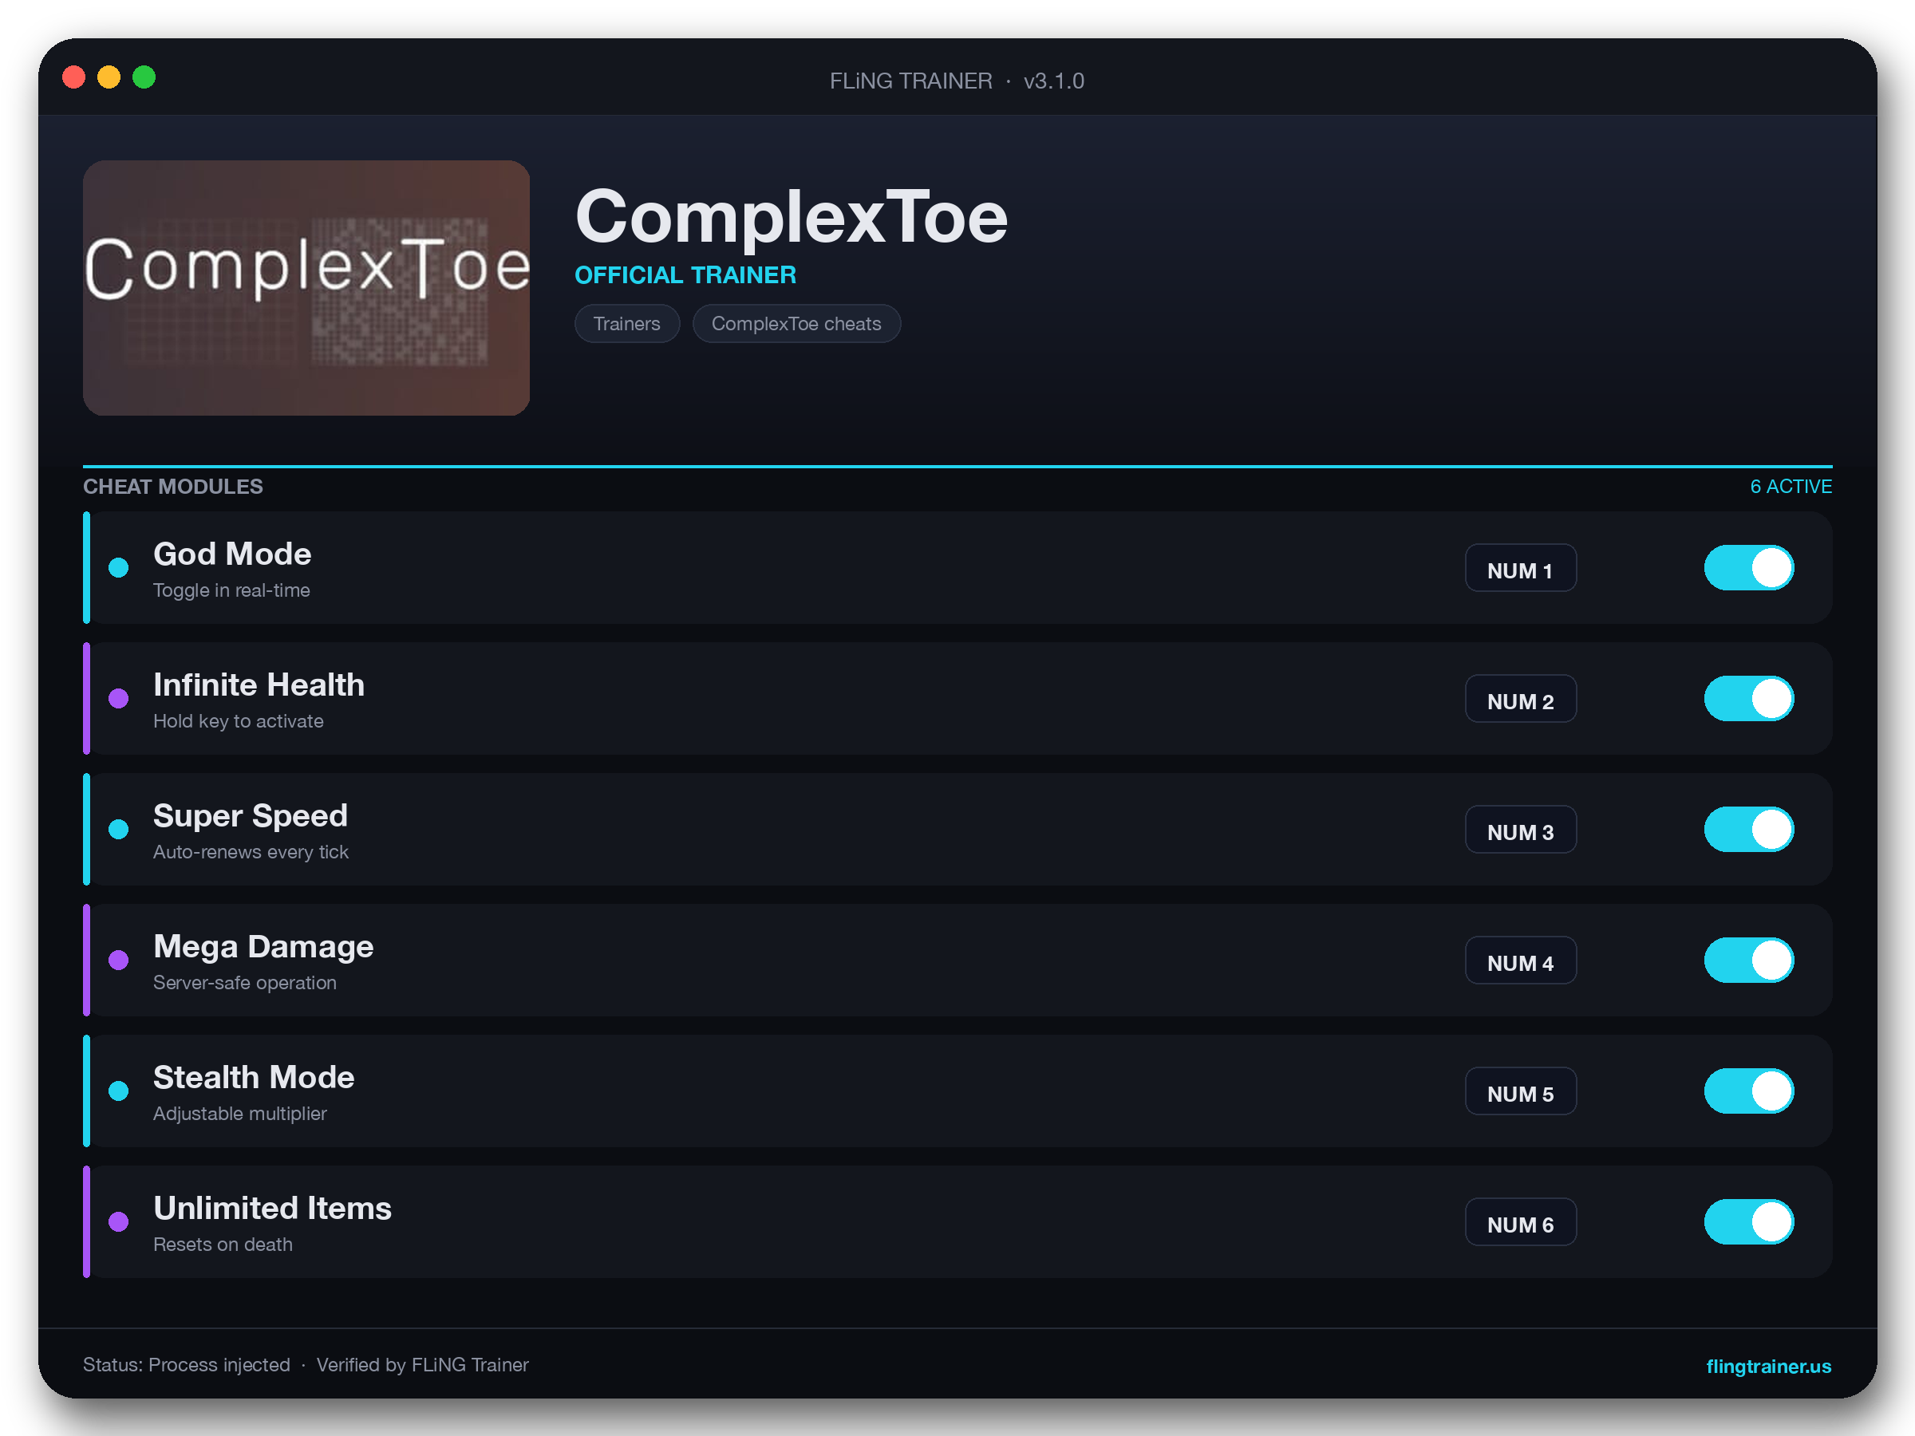Click the '6 ACTIVE' counter text
This screenshot has height=1436, width=1915.
(1791, 487)
